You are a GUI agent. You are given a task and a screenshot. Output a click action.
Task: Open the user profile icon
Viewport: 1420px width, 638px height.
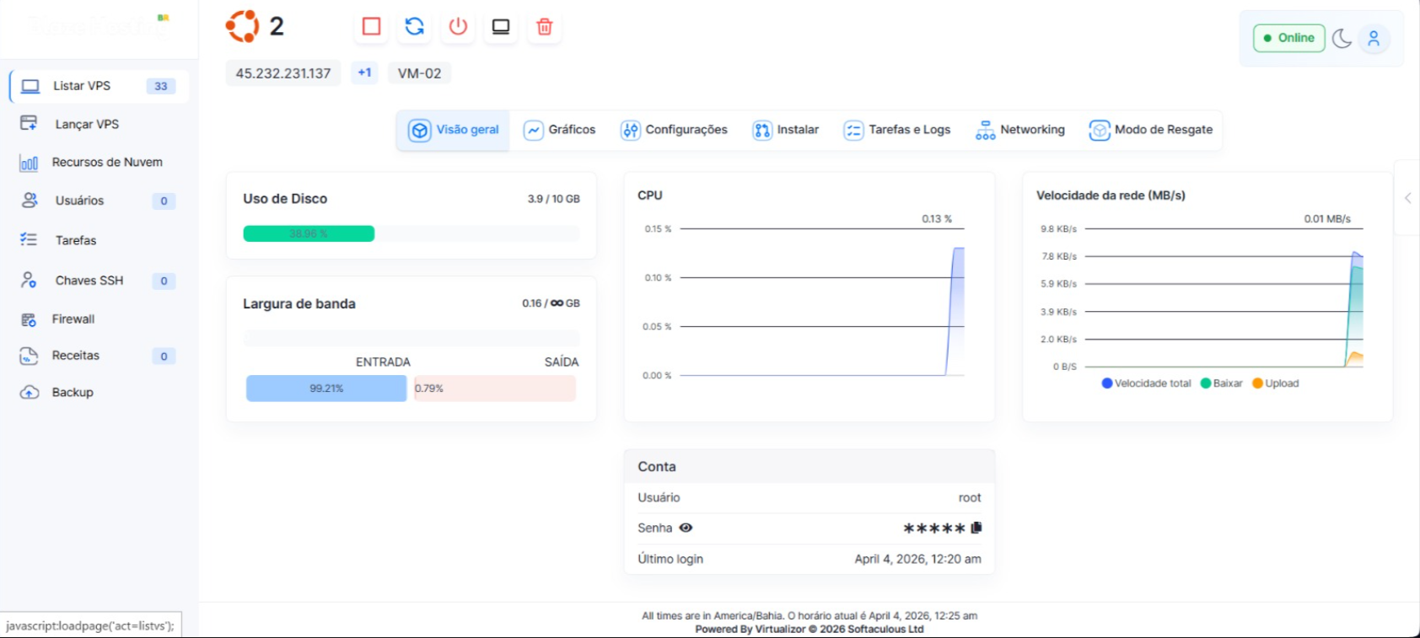coord(1374,39)
